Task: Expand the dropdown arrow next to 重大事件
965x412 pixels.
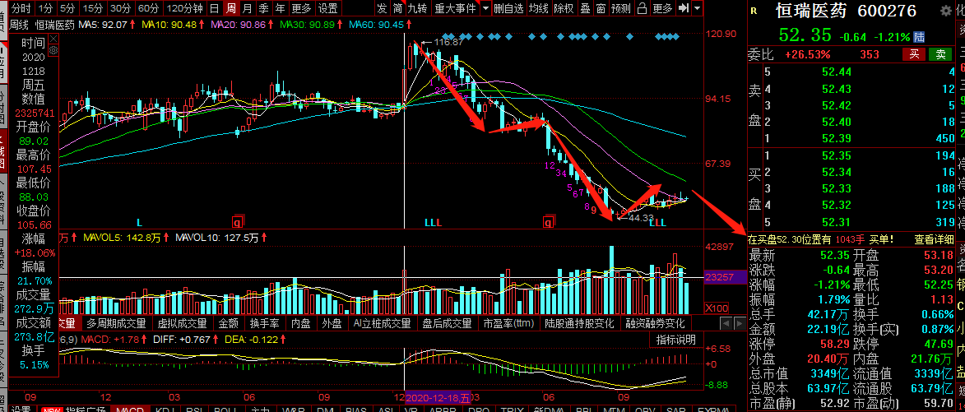Action: (486, 8)
